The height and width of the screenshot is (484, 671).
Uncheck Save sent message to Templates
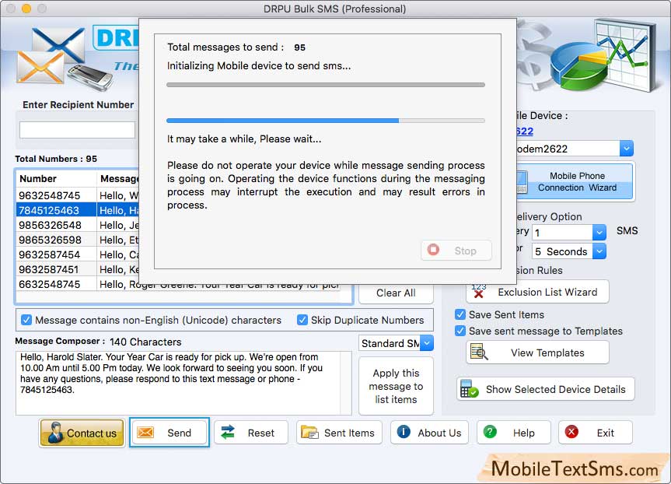point(460,331)
